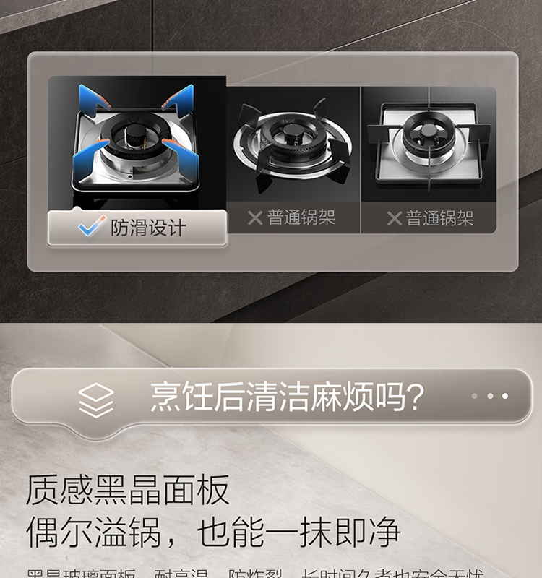Click the 烹饪后清洁麻烦吗? banner
Viewport: 542px width, 578px height.
tap(272, 397)
